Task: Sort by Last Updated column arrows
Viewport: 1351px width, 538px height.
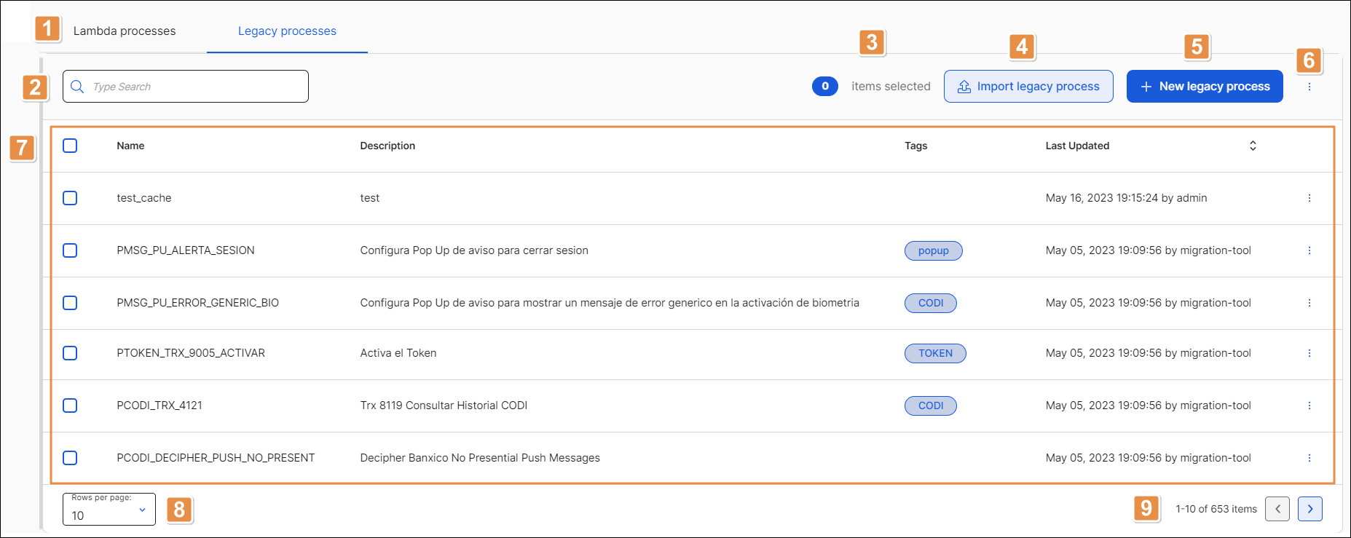Action: 1253,146
